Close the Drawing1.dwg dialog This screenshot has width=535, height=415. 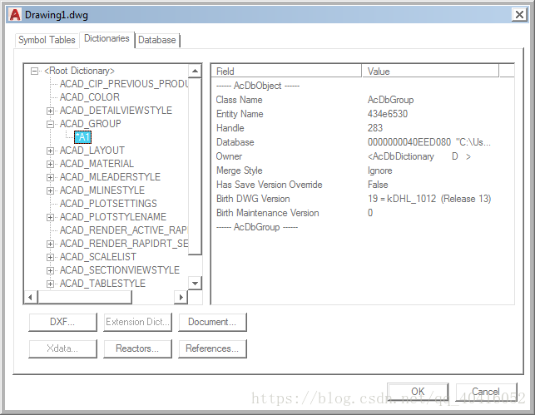(519, 15)
